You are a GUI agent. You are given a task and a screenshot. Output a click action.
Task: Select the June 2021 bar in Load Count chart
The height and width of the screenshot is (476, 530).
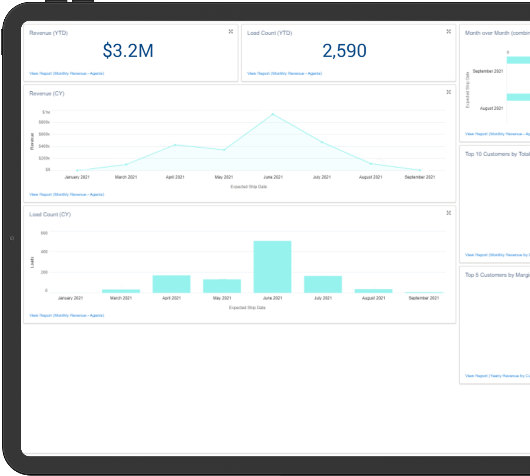point(272,267)
